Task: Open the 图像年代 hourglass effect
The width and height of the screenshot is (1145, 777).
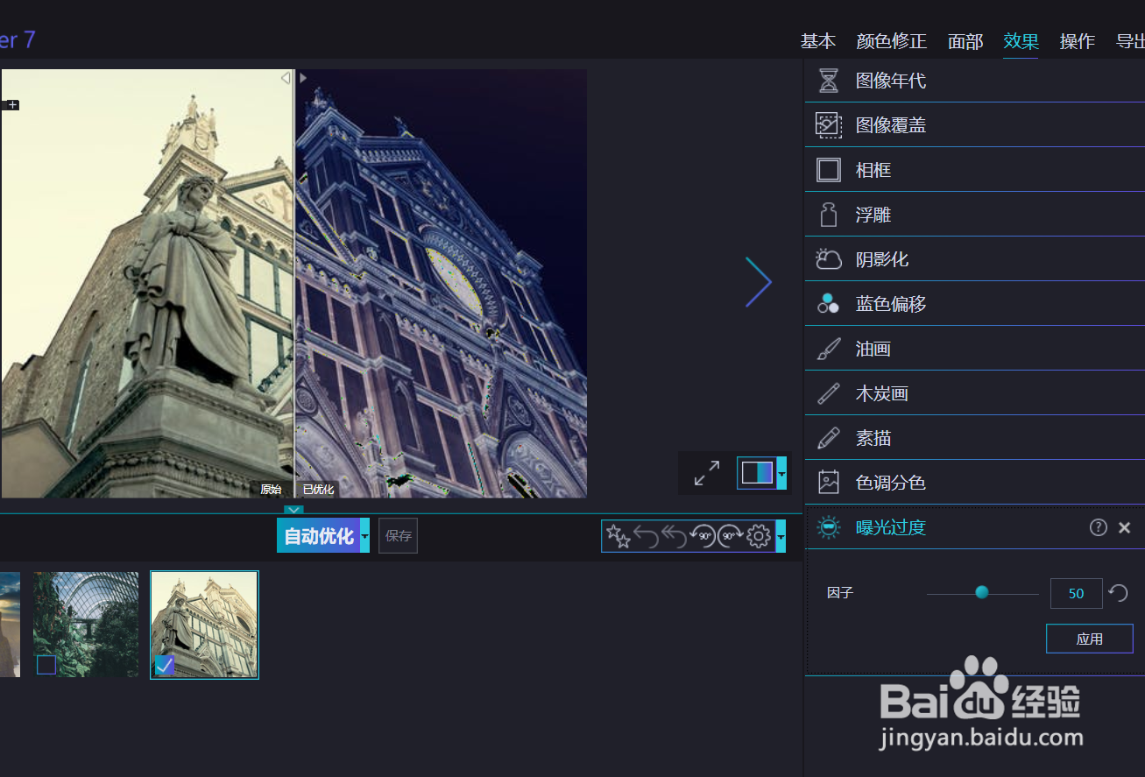Action: pyautogui.click(x=828, y=81)
